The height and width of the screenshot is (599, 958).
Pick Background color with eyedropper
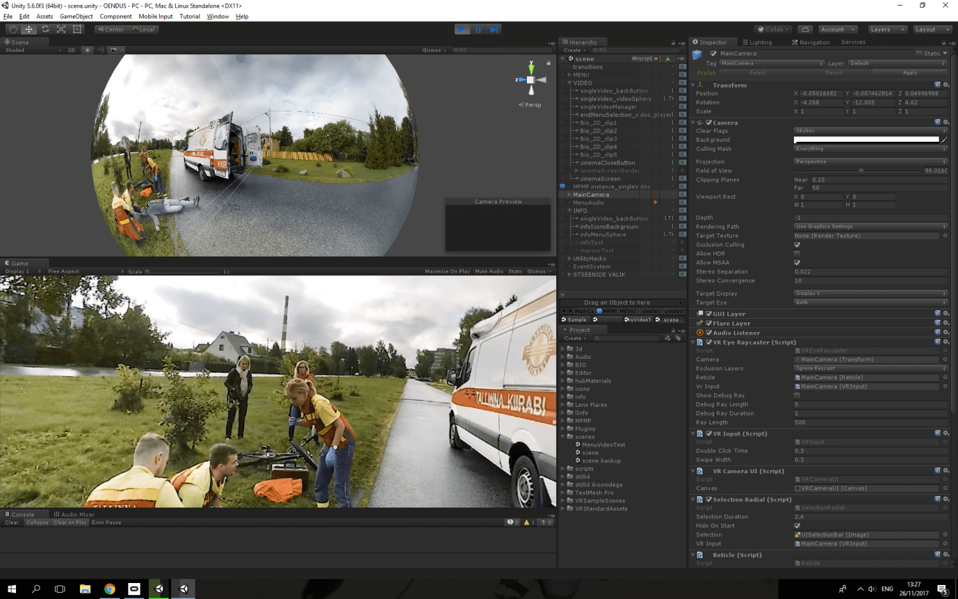point(944,140)
